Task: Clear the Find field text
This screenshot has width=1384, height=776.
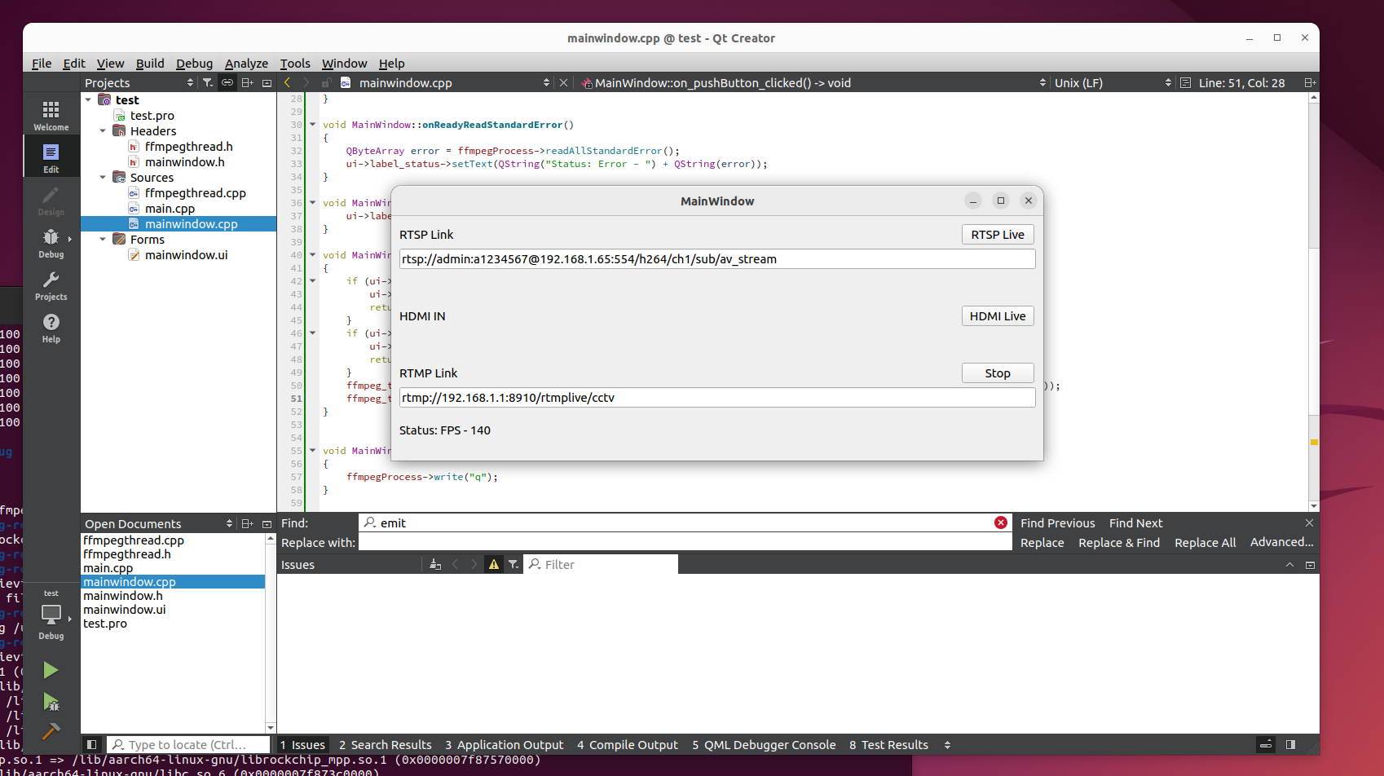Action: (x=1001, y=522)
